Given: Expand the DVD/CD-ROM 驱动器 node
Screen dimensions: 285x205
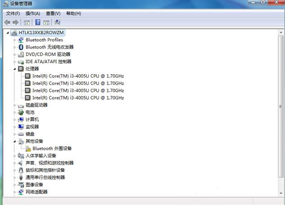Looking at the screenshot, I should (x=15, y=54).
